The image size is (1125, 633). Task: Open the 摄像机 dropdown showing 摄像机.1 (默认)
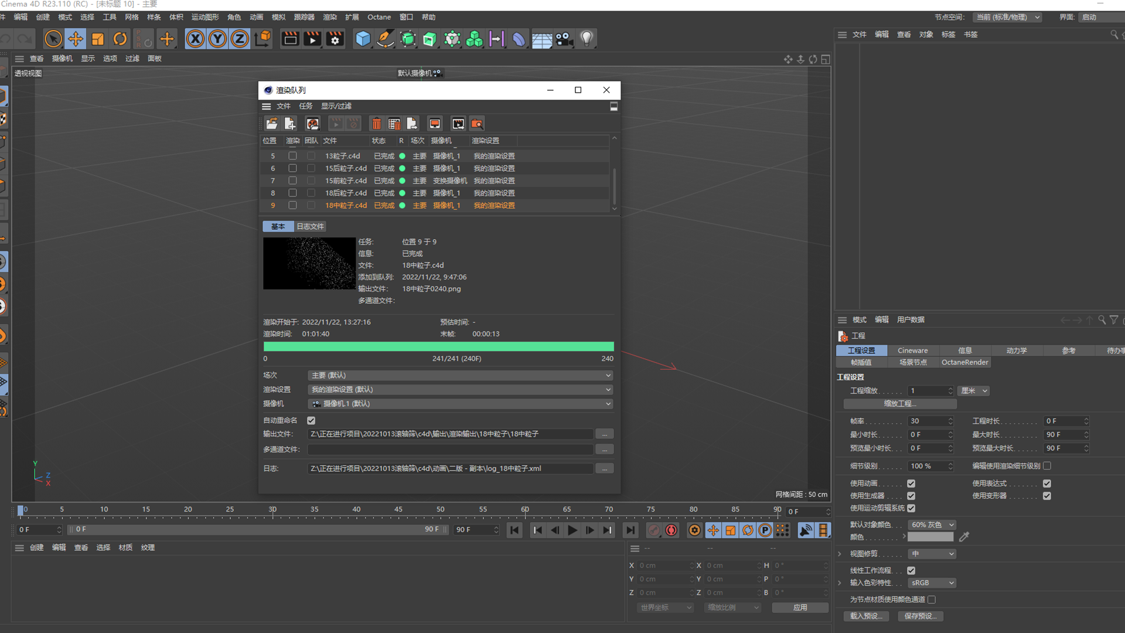click(x=460, y=404)
